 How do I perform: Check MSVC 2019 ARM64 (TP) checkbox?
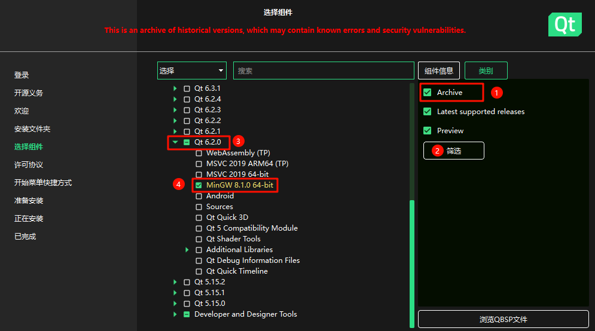(x=199, y=164)
